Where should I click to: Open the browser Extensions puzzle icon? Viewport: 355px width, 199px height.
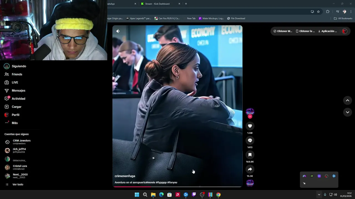pos(328,12)
